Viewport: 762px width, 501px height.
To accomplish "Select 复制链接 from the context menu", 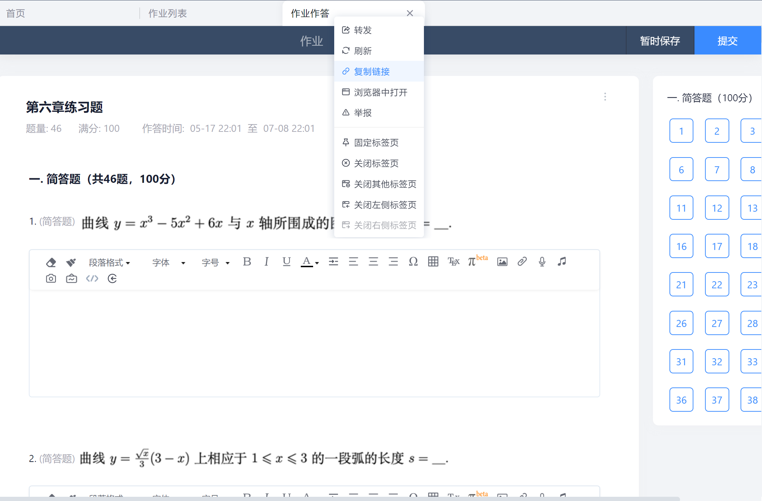I will click(x=379, y=71).
